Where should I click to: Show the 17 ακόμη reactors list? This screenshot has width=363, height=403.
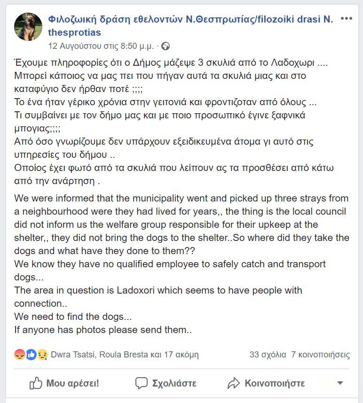pos(181,354)
